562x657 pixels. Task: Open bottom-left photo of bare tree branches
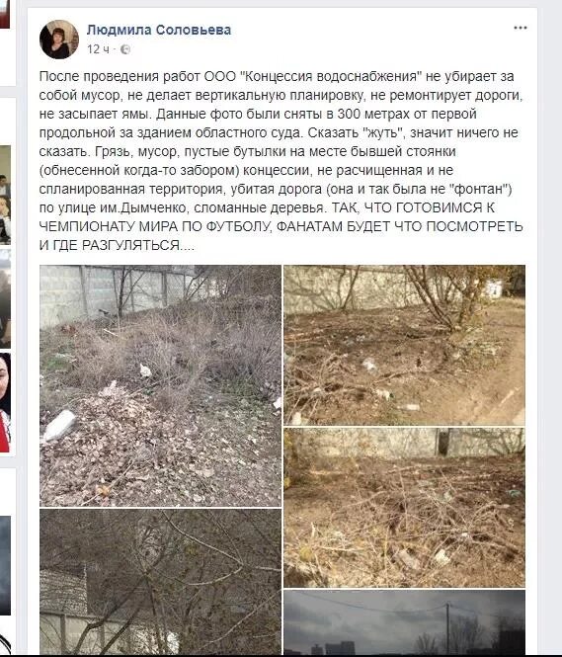(x=160, y=582)
